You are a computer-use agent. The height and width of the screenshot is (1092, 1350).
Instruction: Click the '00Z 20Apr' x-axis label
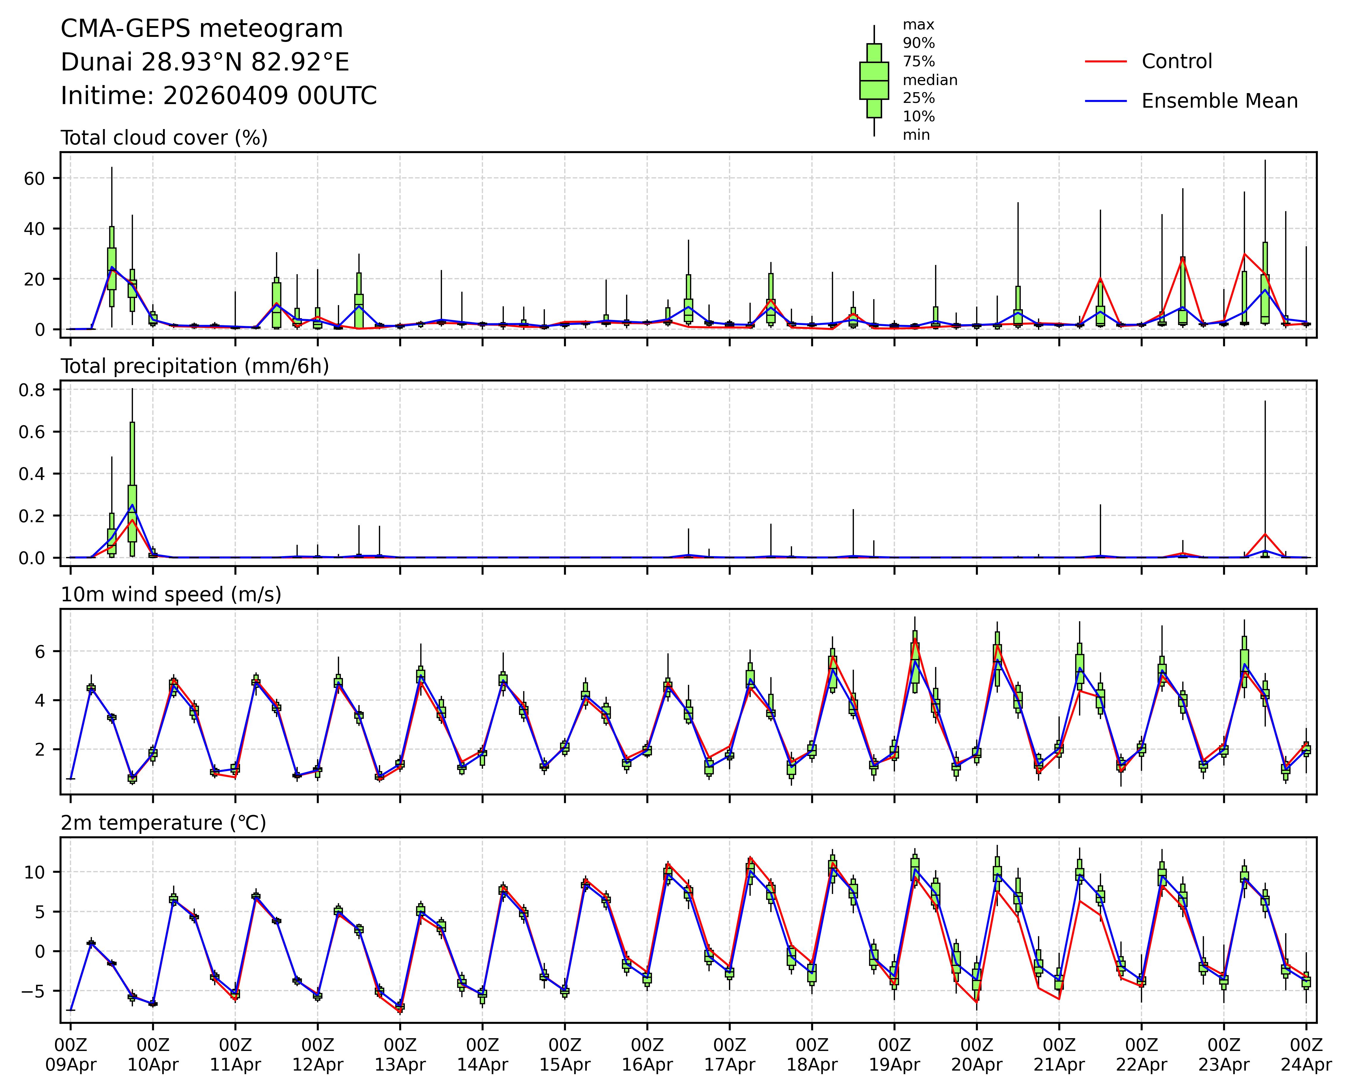(976, 1055)
